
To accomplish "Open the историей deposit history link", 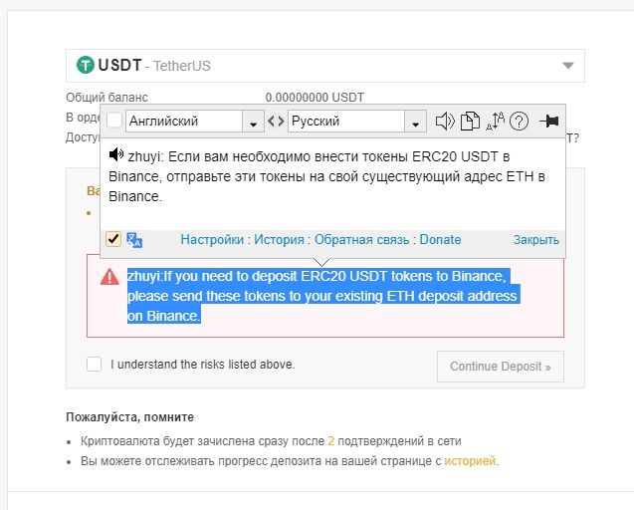I will click(x=470, y=461).
